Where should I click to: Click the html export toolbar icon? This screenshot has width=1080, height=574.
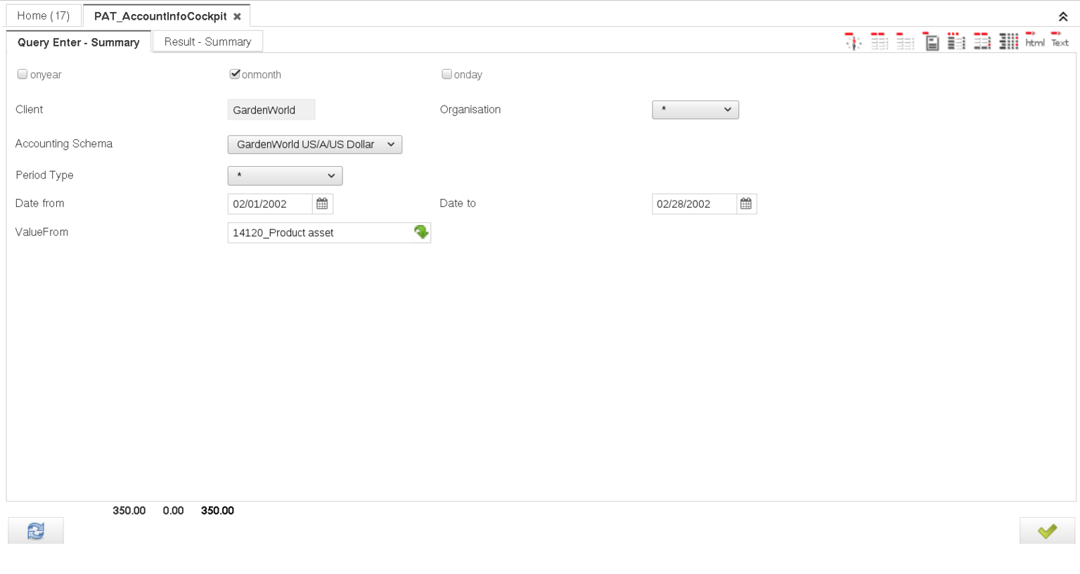click(1034, 40)
